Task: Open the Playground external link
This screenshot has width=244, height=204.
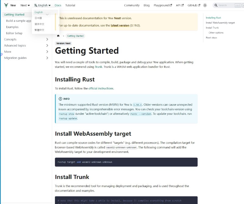Action: coord(163,5)
